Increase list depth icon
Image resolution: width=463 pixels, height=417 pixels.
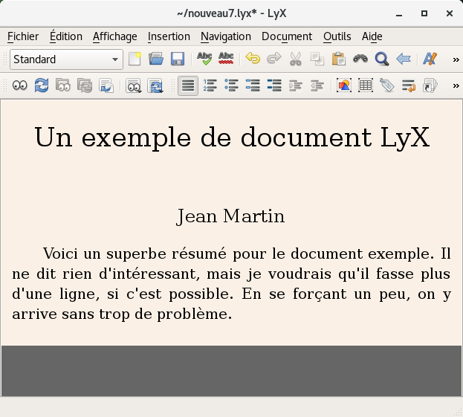coord(296,85)
